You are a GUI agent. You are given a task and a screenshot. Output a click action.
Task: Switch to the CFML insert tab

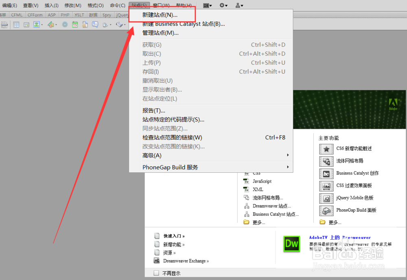[17, 15]
